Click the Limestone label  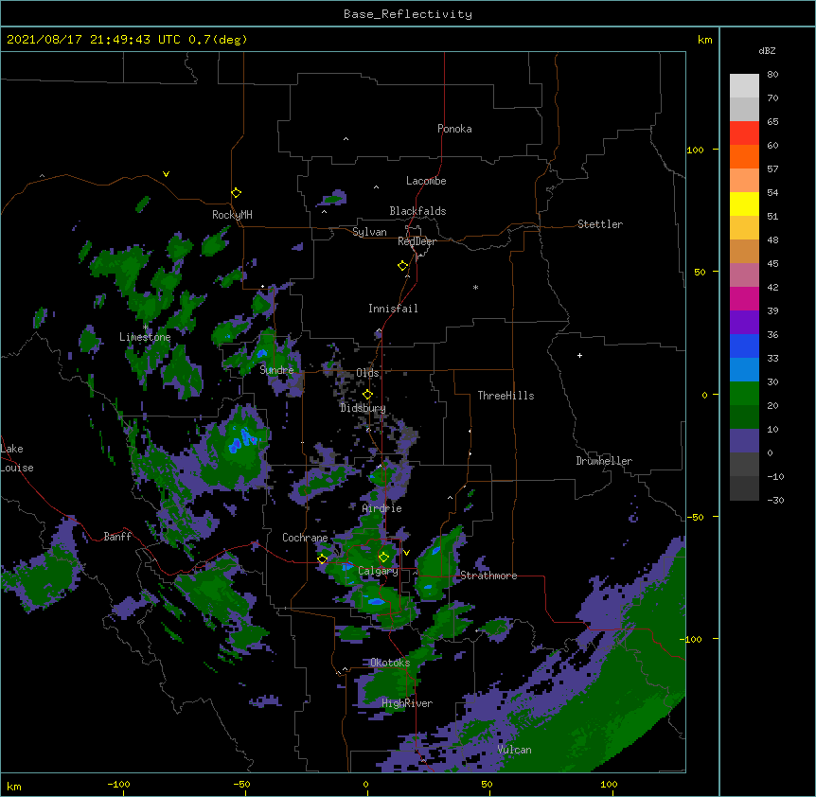click(145, 337)
